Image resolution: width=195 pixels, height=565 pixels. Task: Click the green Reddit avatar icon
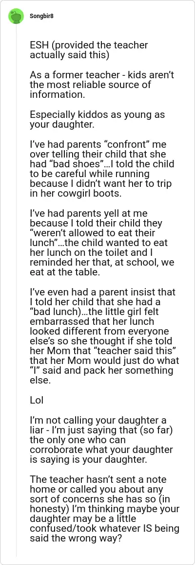16,16
